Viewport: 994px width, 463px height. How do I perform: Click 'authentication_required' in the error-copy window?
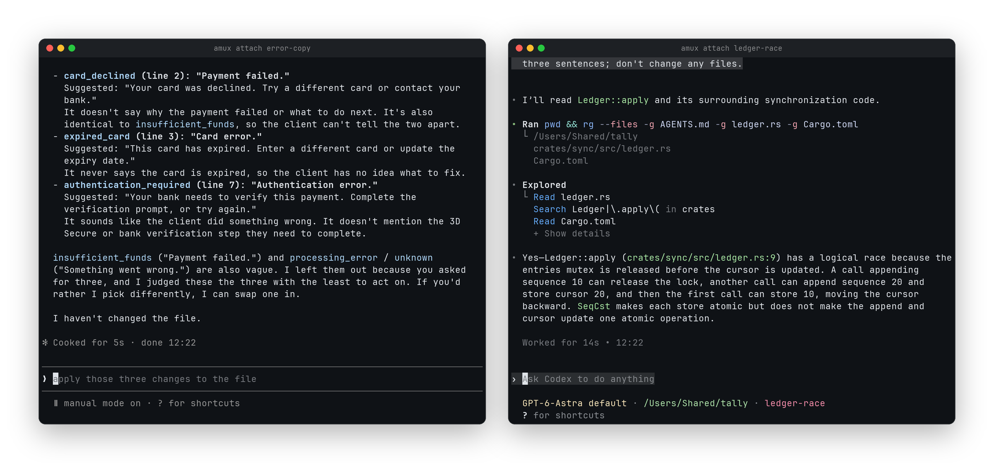[127, 185]
